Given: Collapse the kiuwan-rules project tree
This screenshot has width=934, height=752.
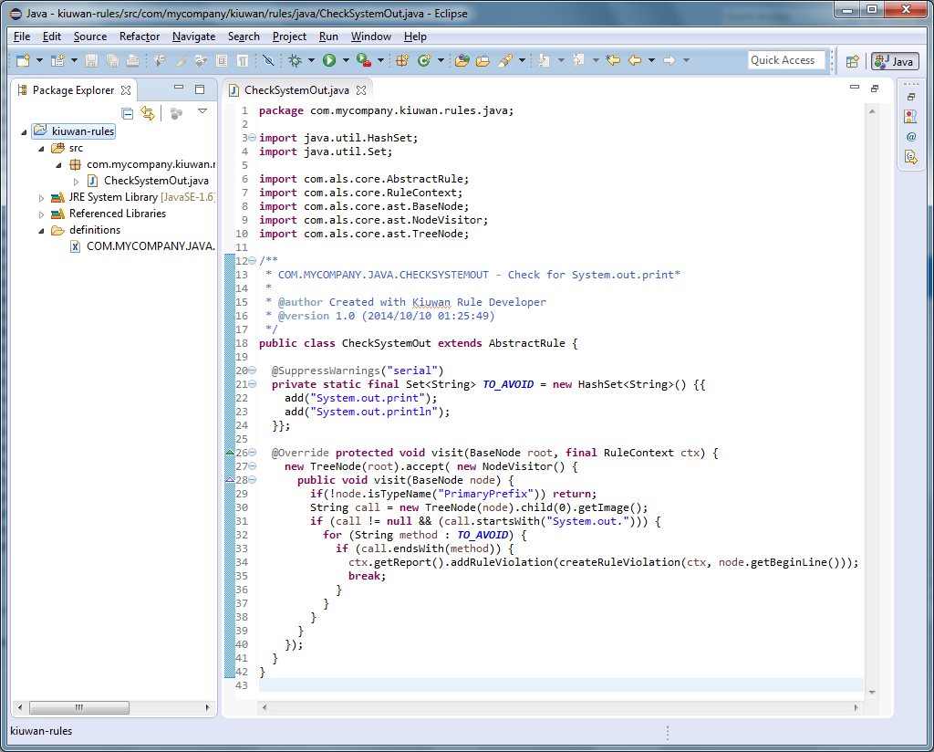Looking at the screenshot, I should tap(25, 131).
